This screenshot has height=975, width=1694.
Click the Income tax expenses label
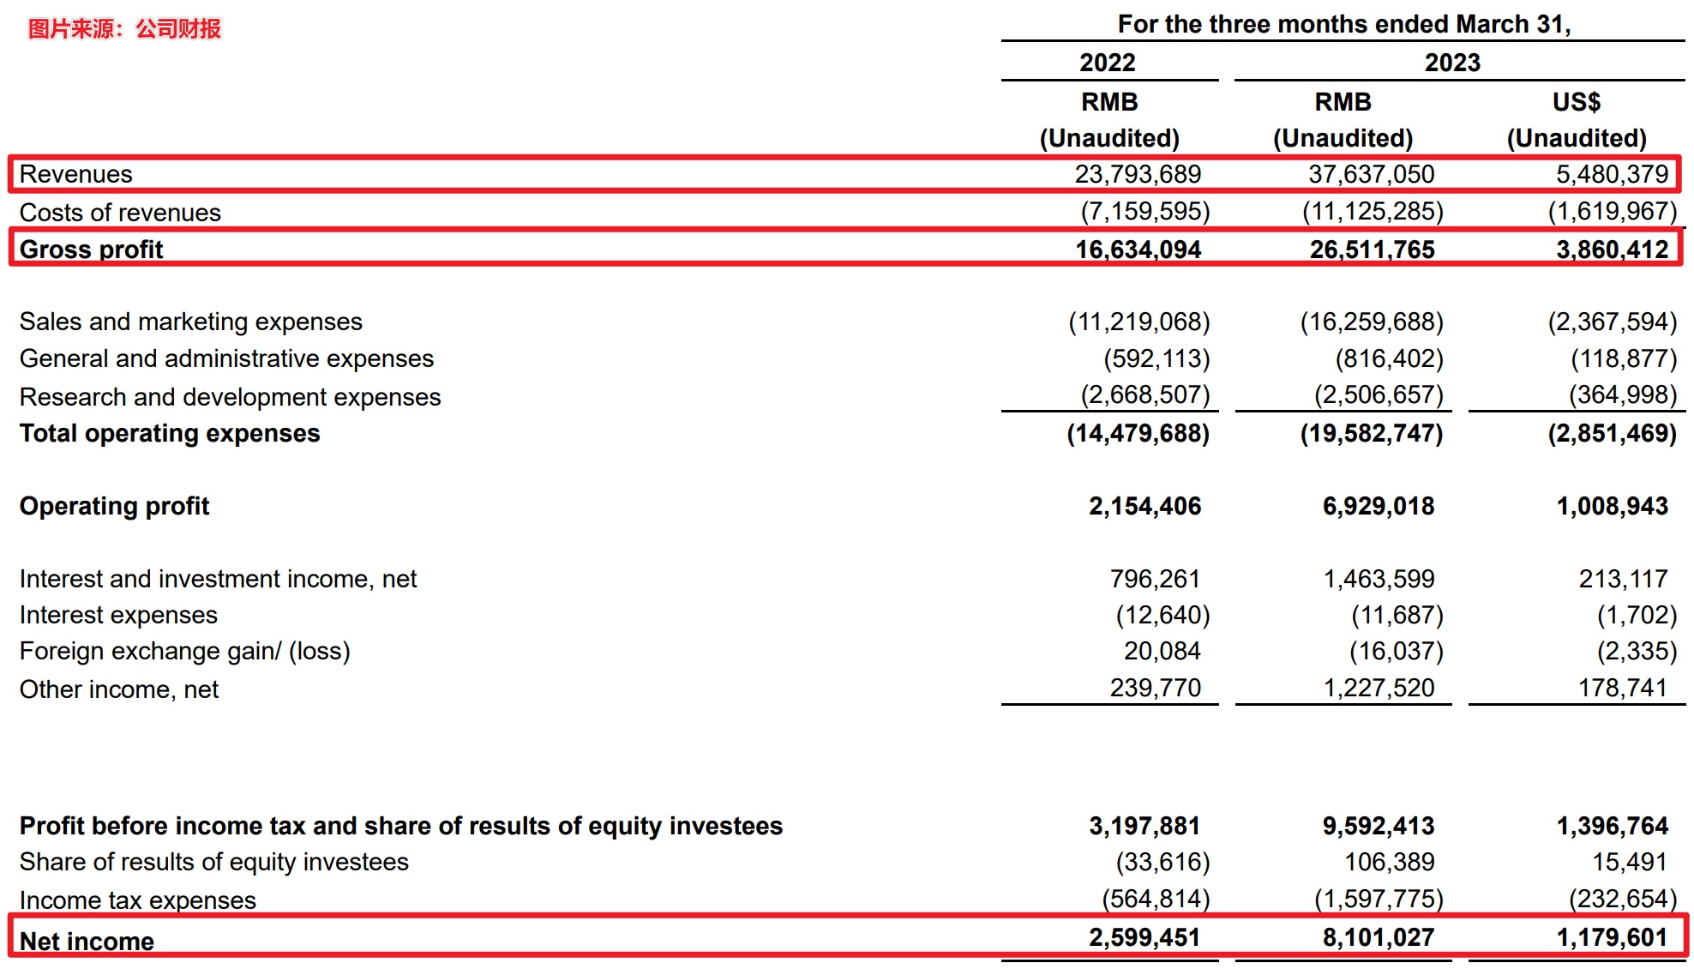point(137,900)
